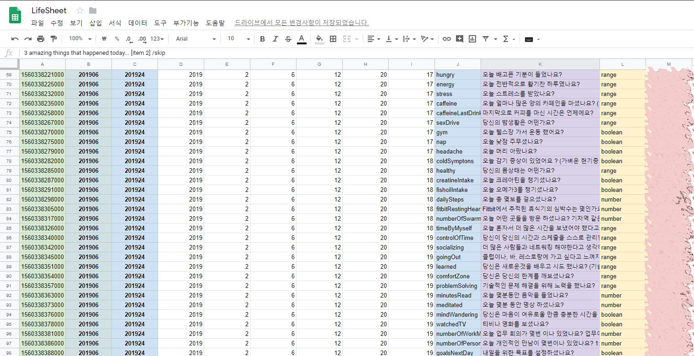Format as percent with % button
The height and width of the screenshot is (356, 694).
pyautogui.click(x=117, y=39)
